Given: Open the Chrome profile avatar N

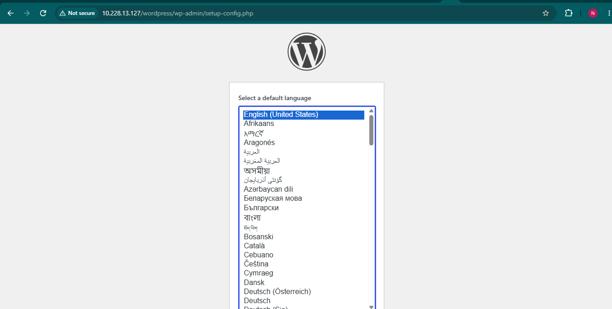Looking at the screenshot, I should point(593,13).
